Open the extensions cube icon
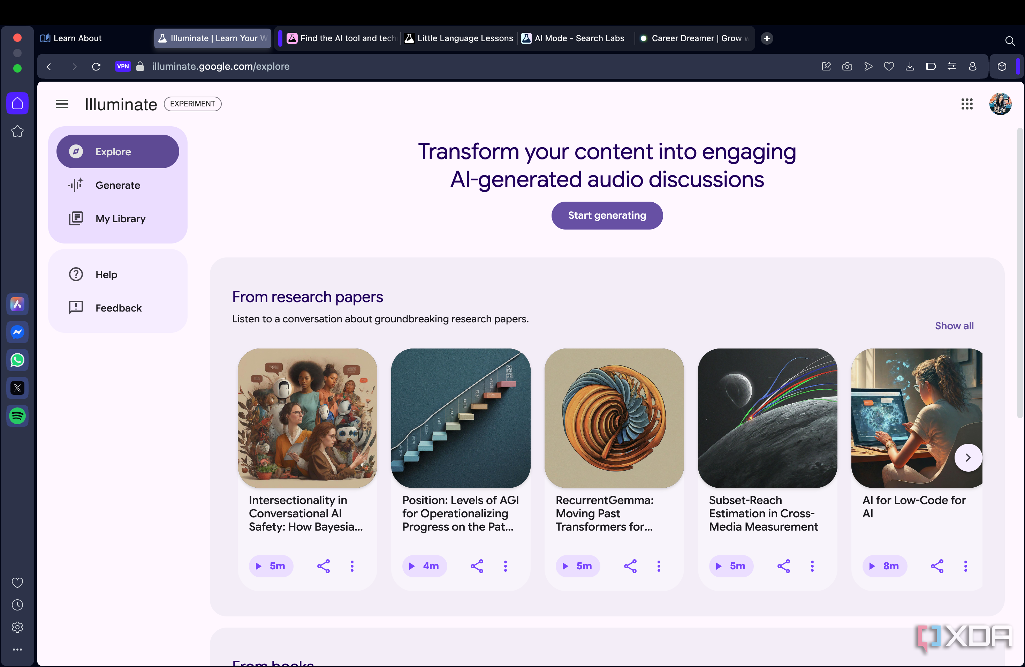 tap(1002, 66)
